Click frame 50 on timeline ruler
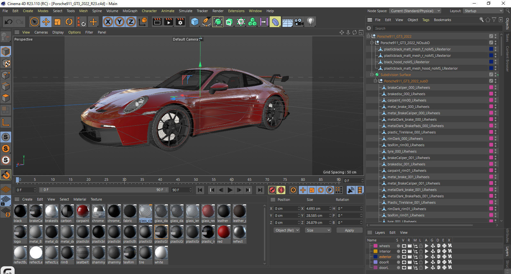 196,180
